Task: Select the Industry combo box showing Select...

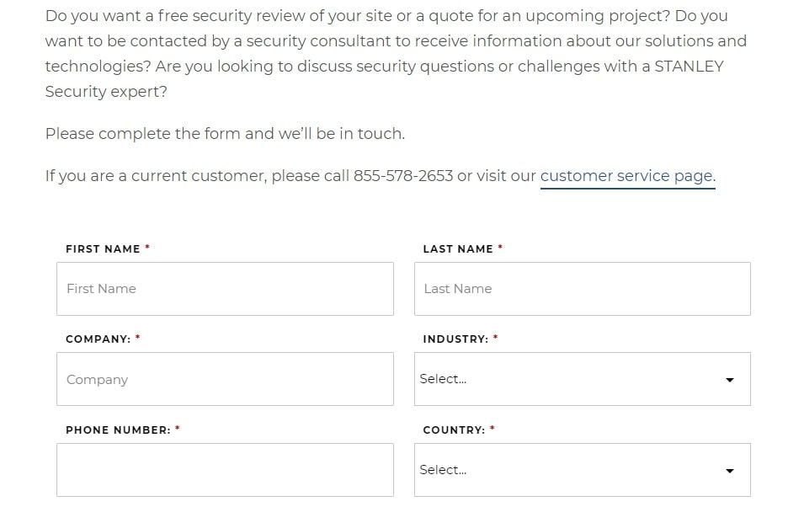Action: pyautogui.click(x=582, y=379)
